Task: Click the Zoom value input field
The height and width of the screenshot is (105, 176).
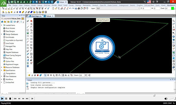Action: (82, 75)
